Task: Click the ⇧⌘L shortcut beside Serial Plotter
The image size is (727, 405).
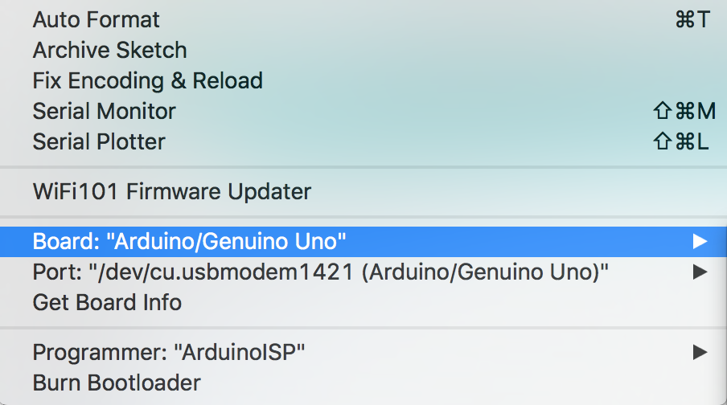Action: [x=681, y=141]
